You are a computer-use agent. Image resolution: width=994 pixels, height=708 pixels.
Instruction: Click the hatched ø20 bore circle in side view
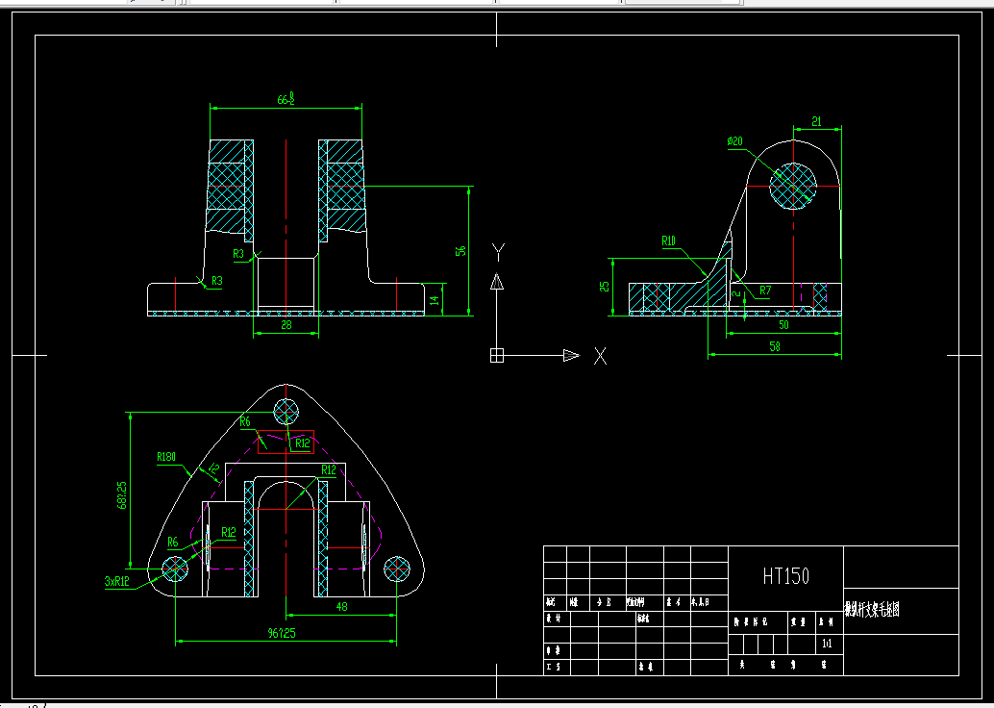point(793,186)
